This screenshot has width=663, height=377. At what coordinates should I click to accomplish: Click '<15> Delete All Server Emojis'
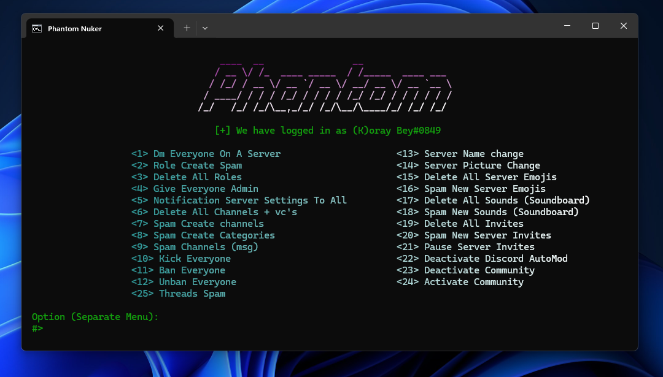pyautogui.click(x=476, y=177)
